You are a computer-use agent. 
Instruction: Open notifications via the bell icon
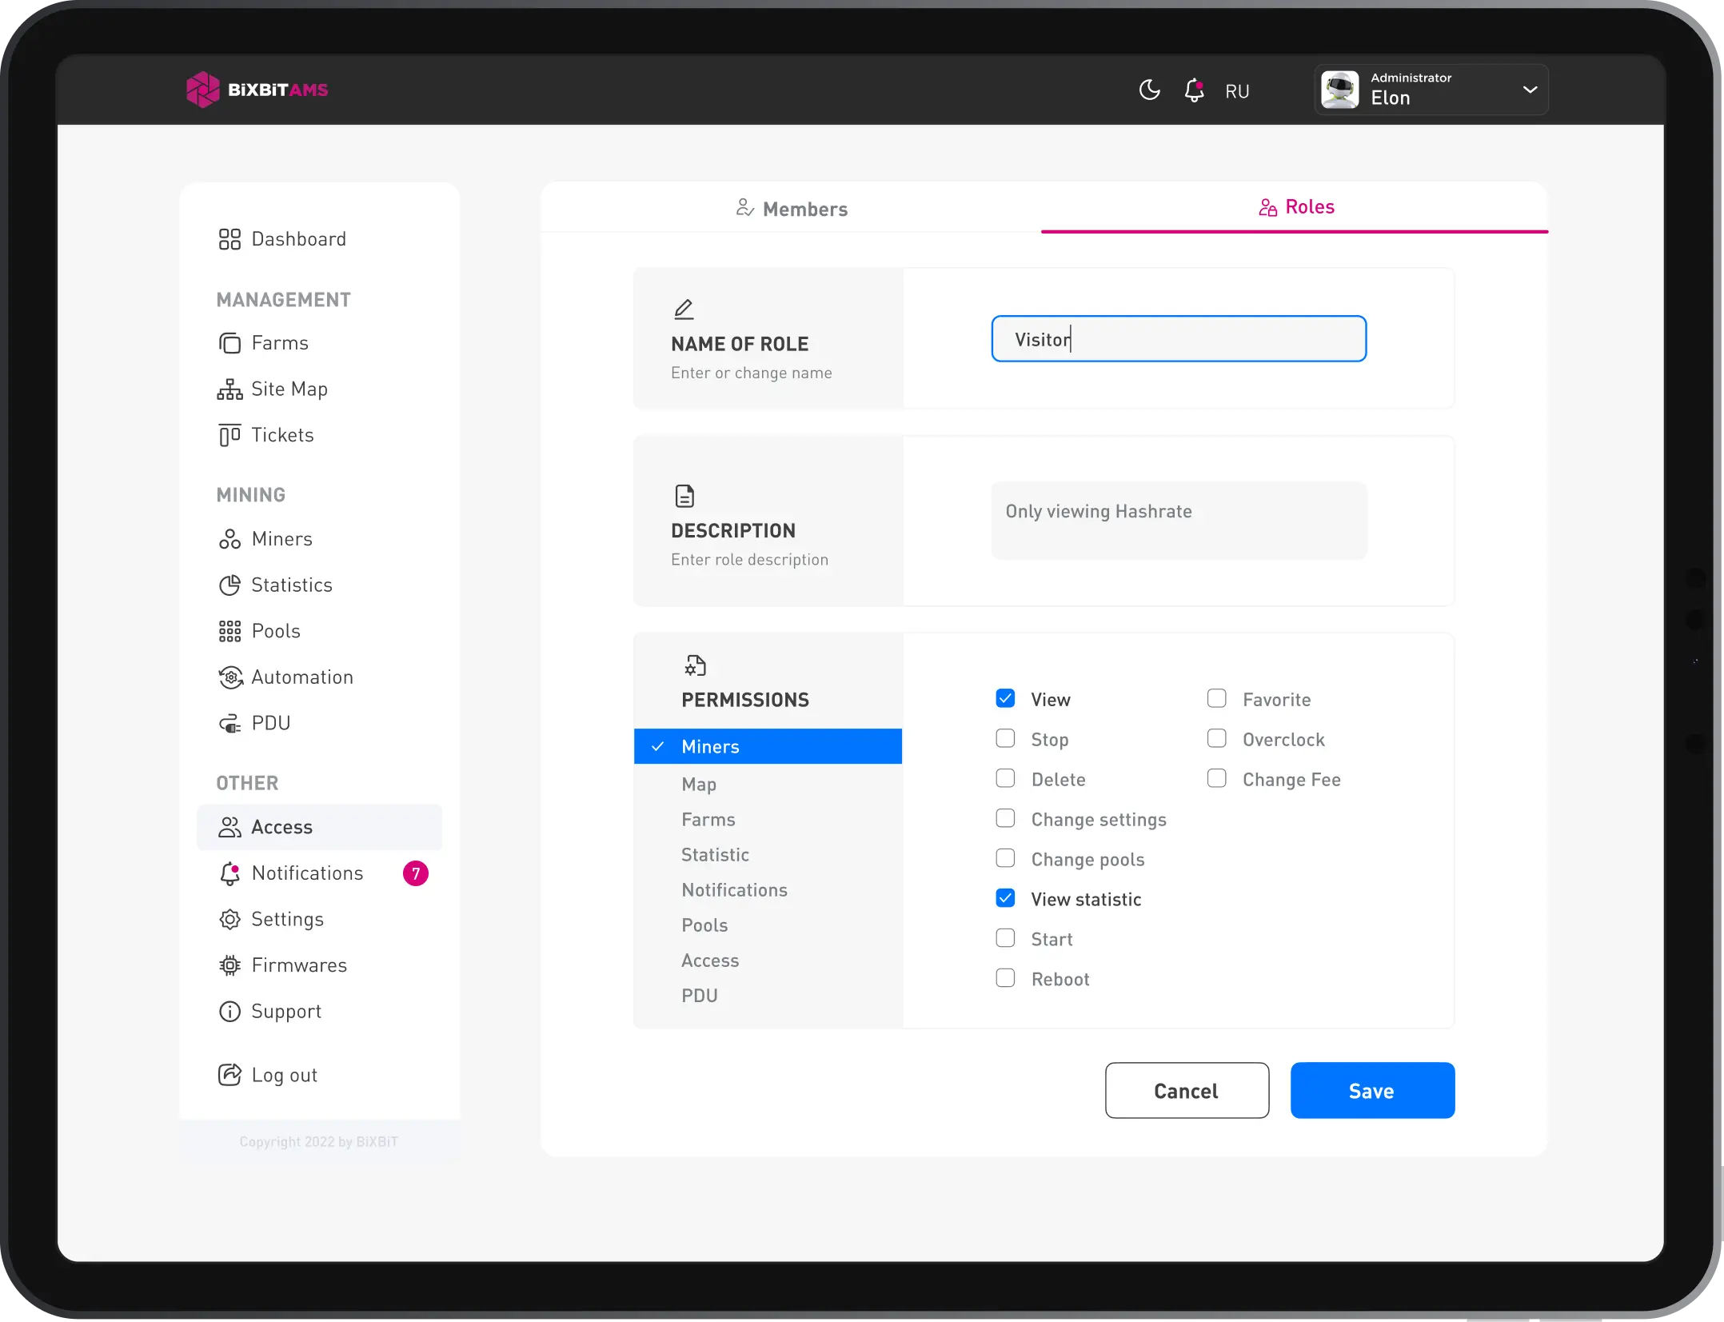tap(1194, 90)
